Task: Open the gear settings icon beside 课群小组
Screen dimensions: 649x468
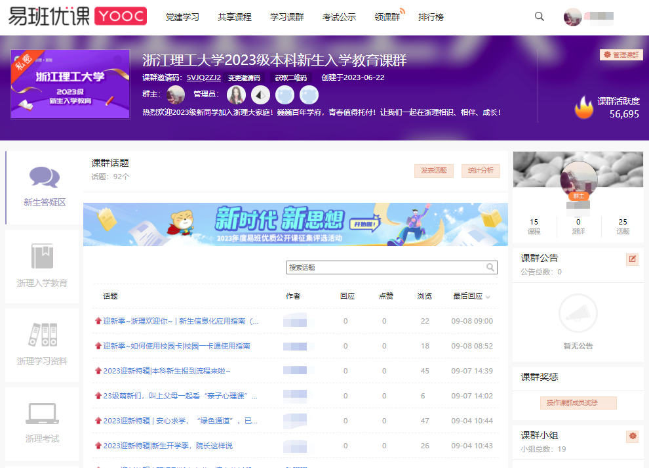Action: coord(632,436)
